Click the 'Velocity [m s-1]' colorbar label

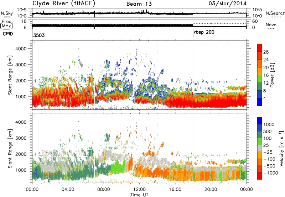point(281,148)
